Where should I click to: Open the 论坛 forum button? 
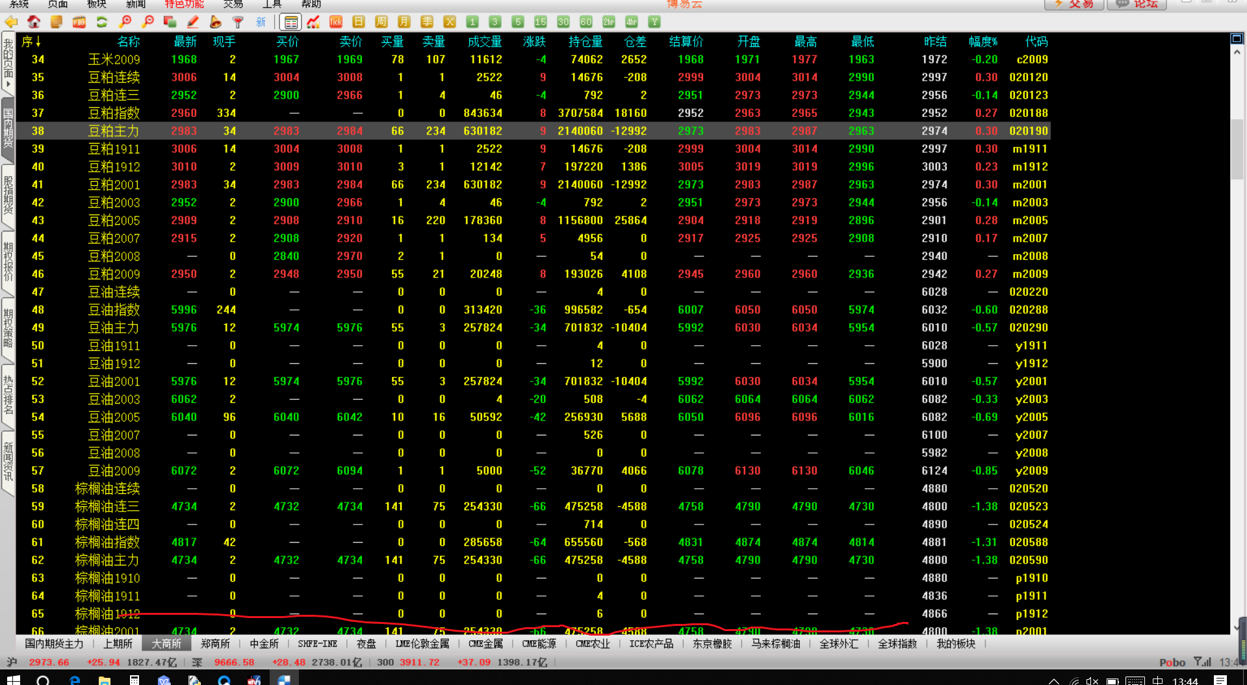[x=1140, y=4]
